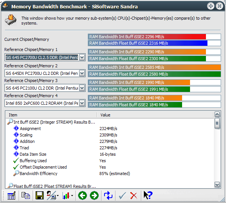Click green Float Buff 2580 MB/s bar
Image resolution: width=226 pixels, height=203 pixels.
pyautogui.click(x=154, y=74)
